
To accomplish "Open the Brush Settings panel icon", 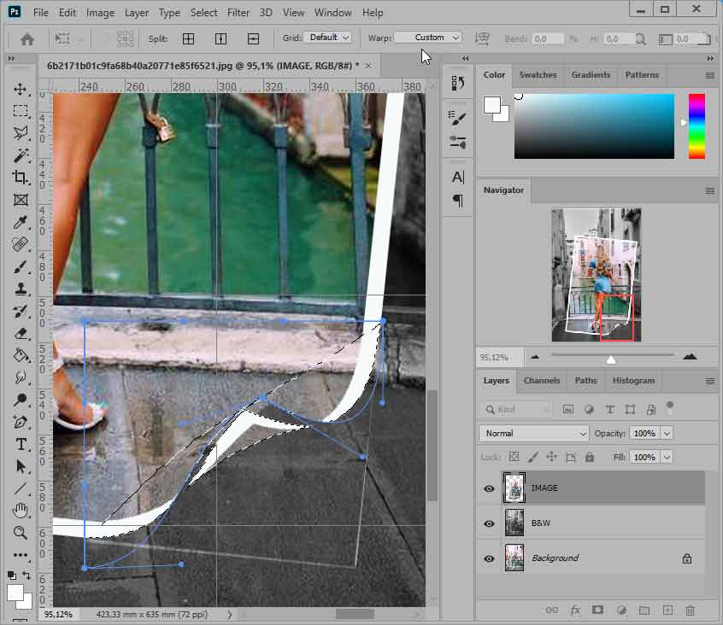I will click(x=458, y=118).
